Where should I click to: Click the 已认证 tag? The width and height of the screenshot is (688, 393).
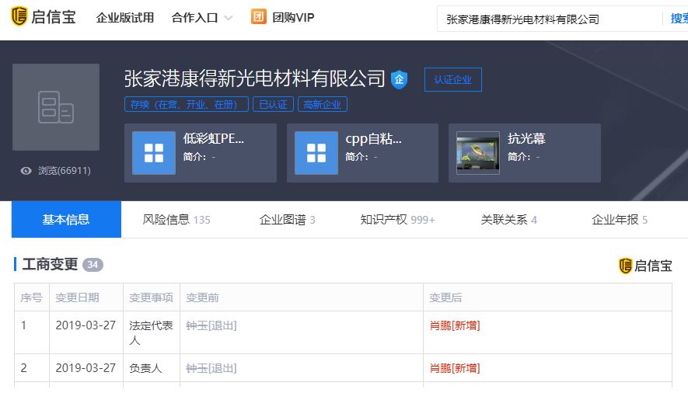pyautogui.click(x=273, y=104)
